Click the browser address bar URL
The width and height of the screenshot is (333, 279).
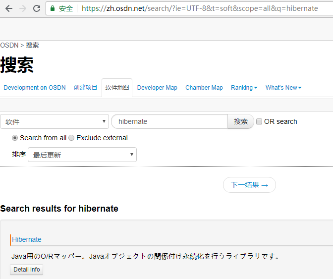(200, 8)
